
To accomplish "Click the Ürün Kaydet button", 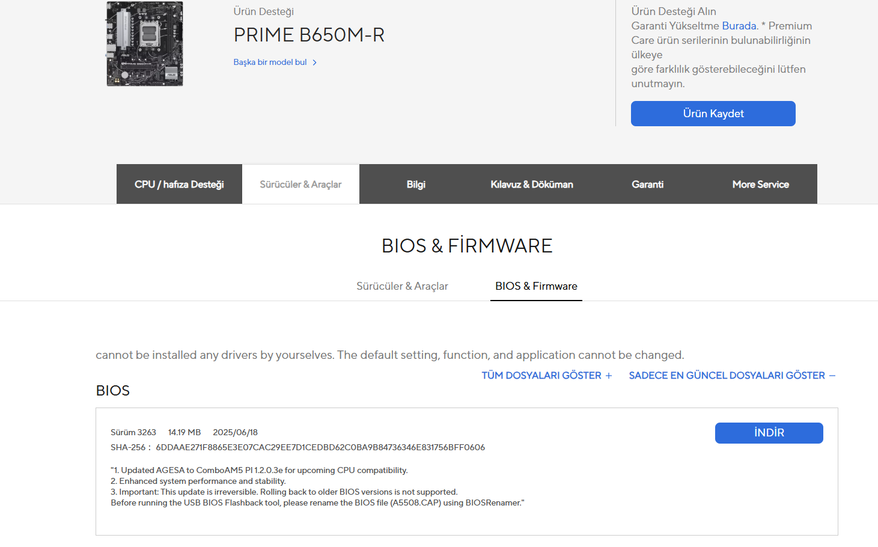I will [x=713, y=114].
